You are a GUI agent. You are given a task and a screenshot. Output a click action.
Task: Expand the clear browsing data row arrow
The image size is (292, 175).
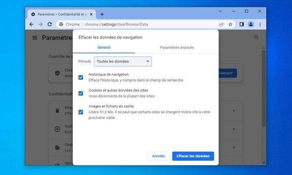[234, 111]
